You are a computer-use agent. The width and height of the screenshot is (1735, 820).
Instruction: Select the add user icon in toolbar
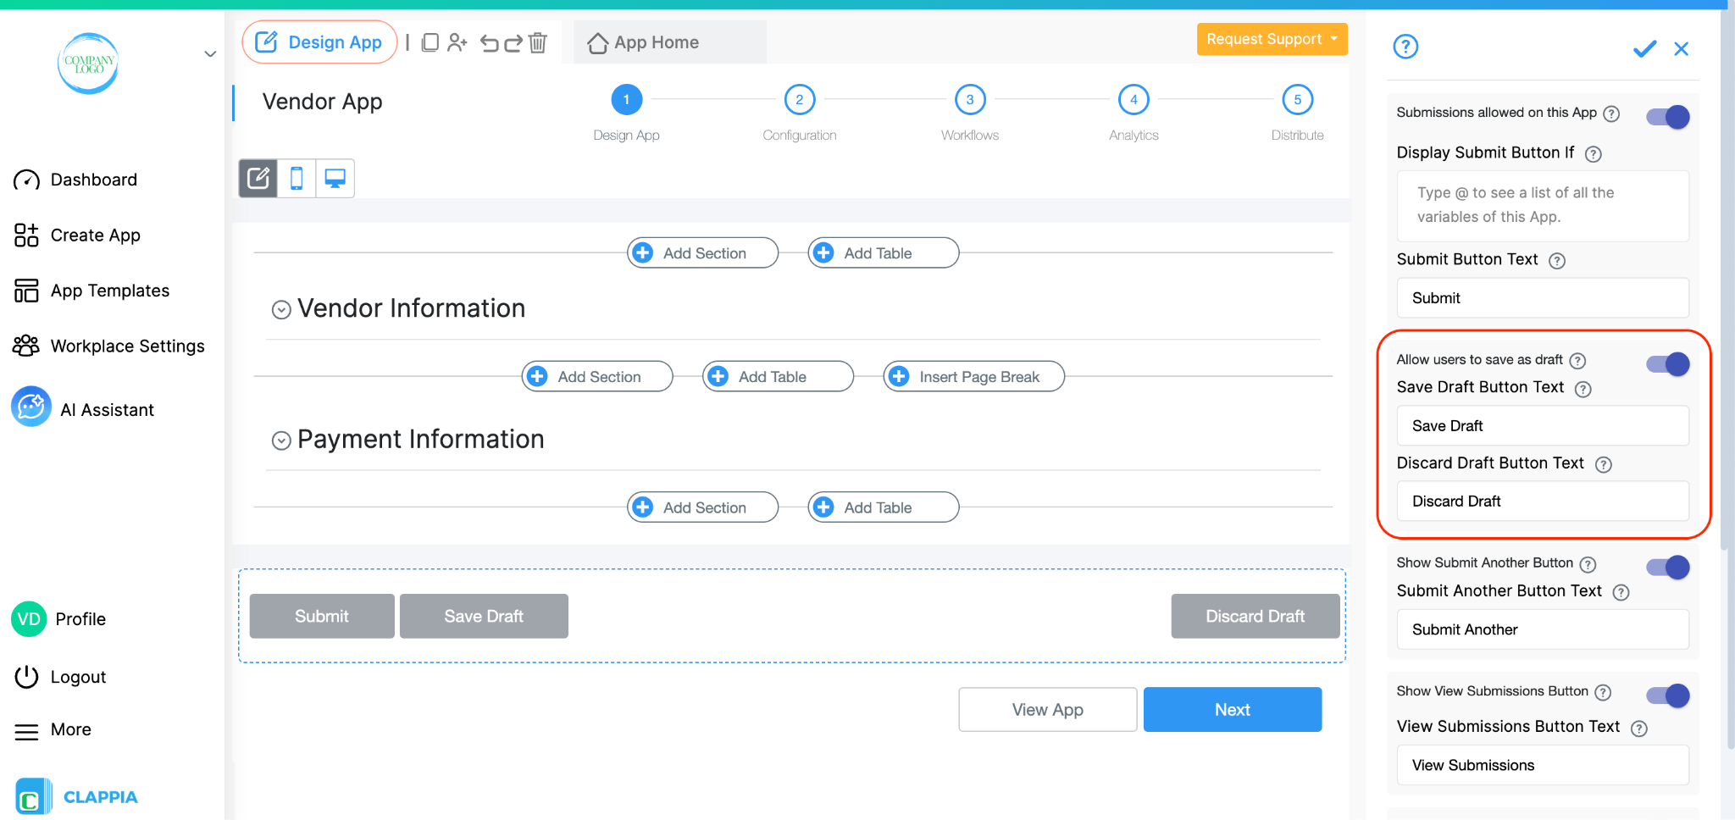458,42
